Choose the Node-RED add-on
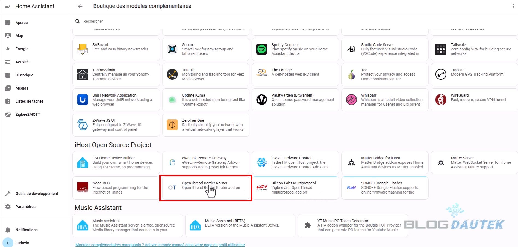Image resolution: width=518 pixels, height=247 pixels. click(x=116, y=188)
